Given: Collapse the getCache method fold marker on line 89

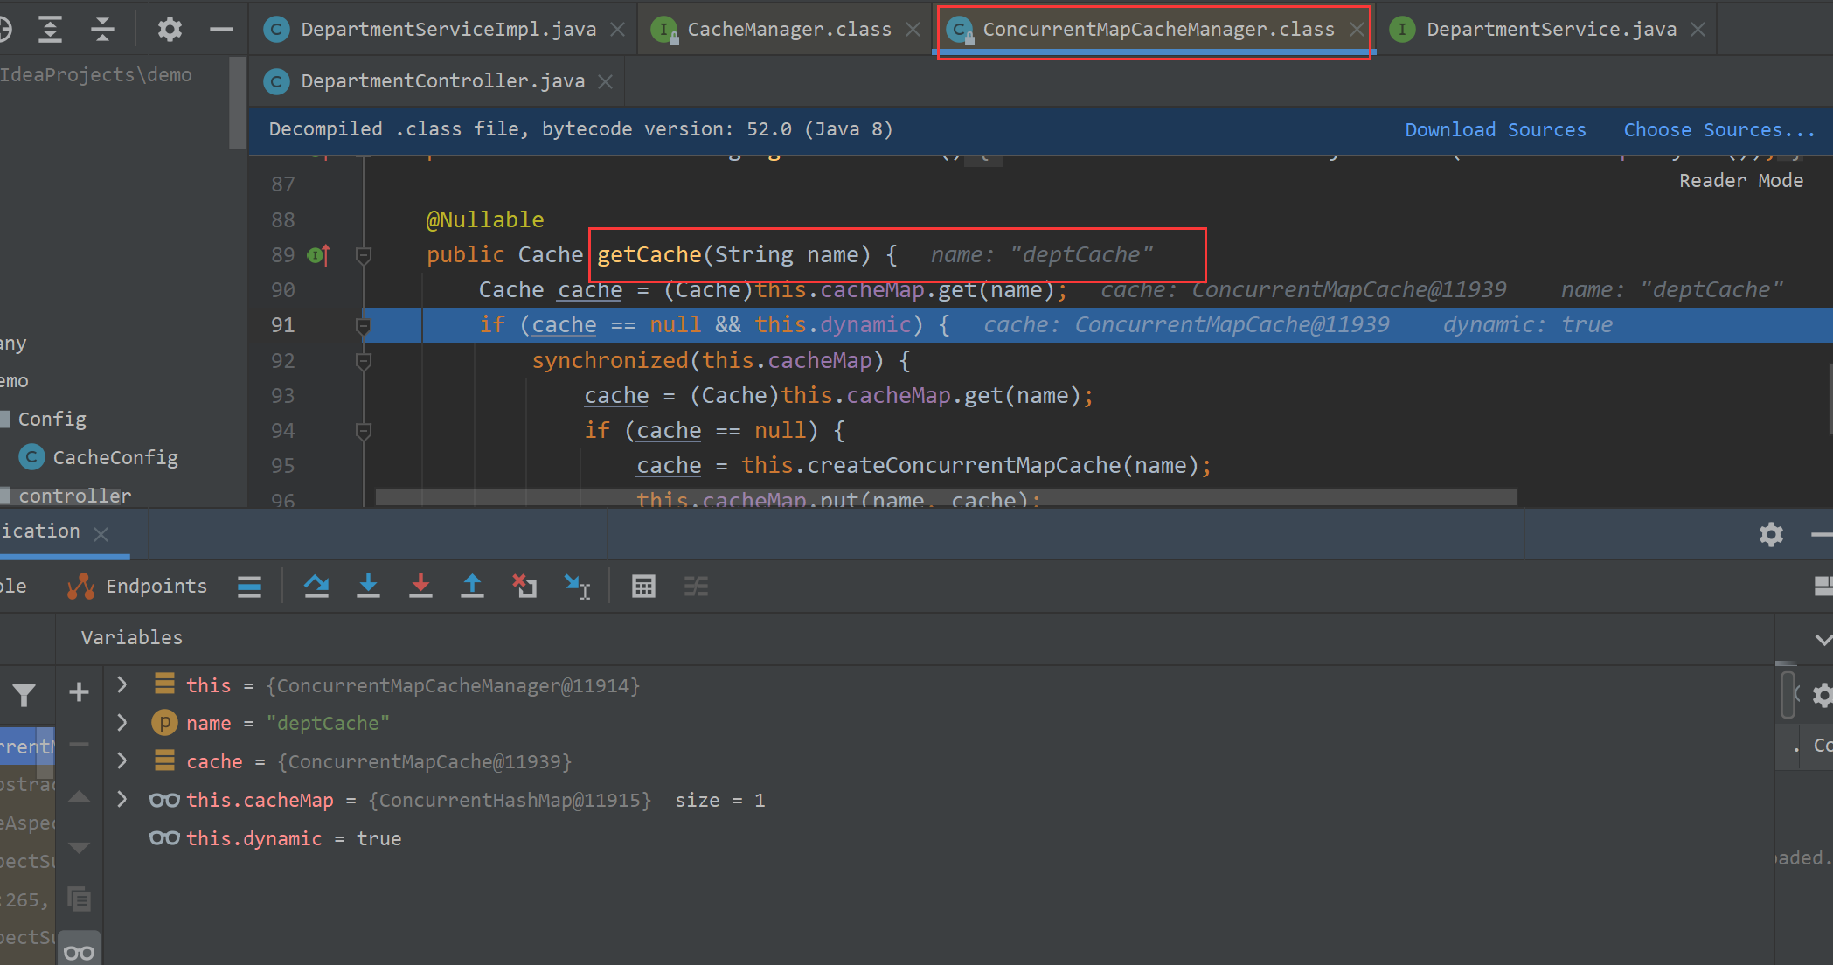Looking at the screenshot, I should click(364, 255).
